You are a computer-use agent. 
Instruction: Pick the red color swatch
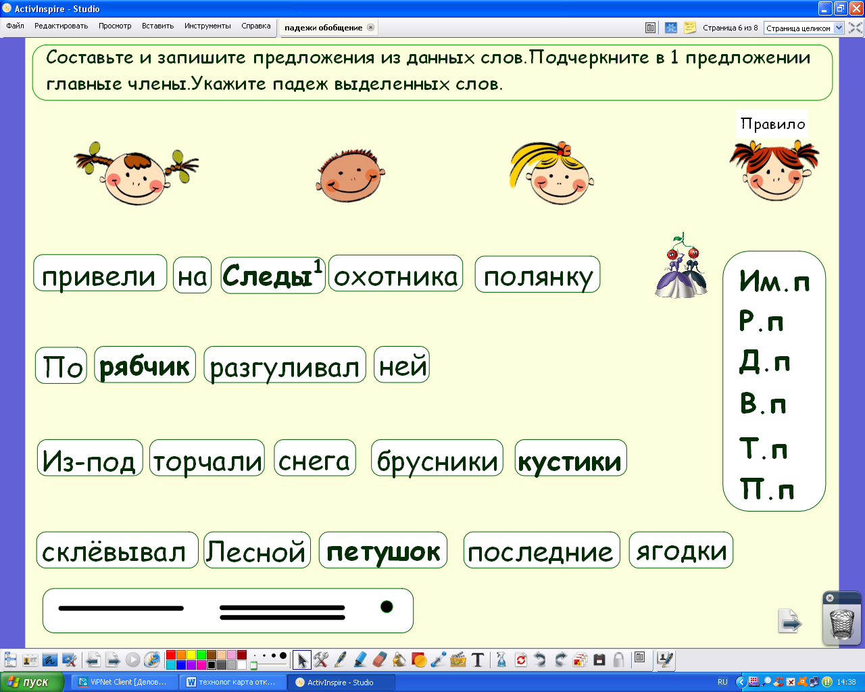171,655
